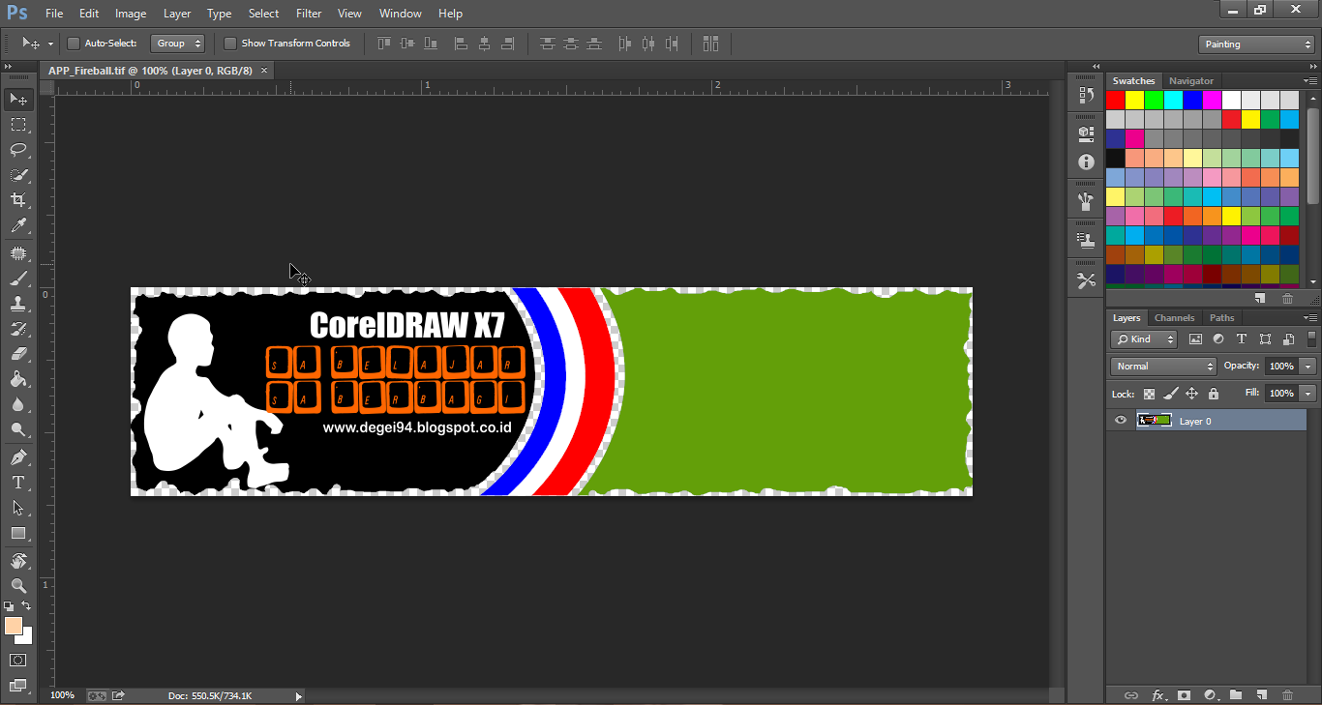
Task: Click Add layer mask icon
Action: coord(1183,694)
